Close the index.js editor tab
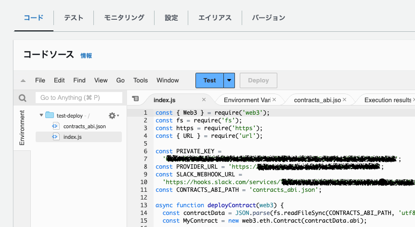The width and height of the screenshot is (415, 227). click(x=204, y=100)
